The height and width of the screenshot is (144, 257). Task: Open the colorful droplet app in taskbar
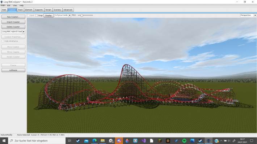(127, 140)
